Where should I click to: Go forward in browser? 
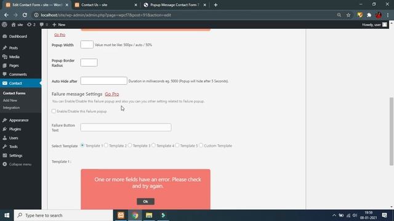pos(15,15)
